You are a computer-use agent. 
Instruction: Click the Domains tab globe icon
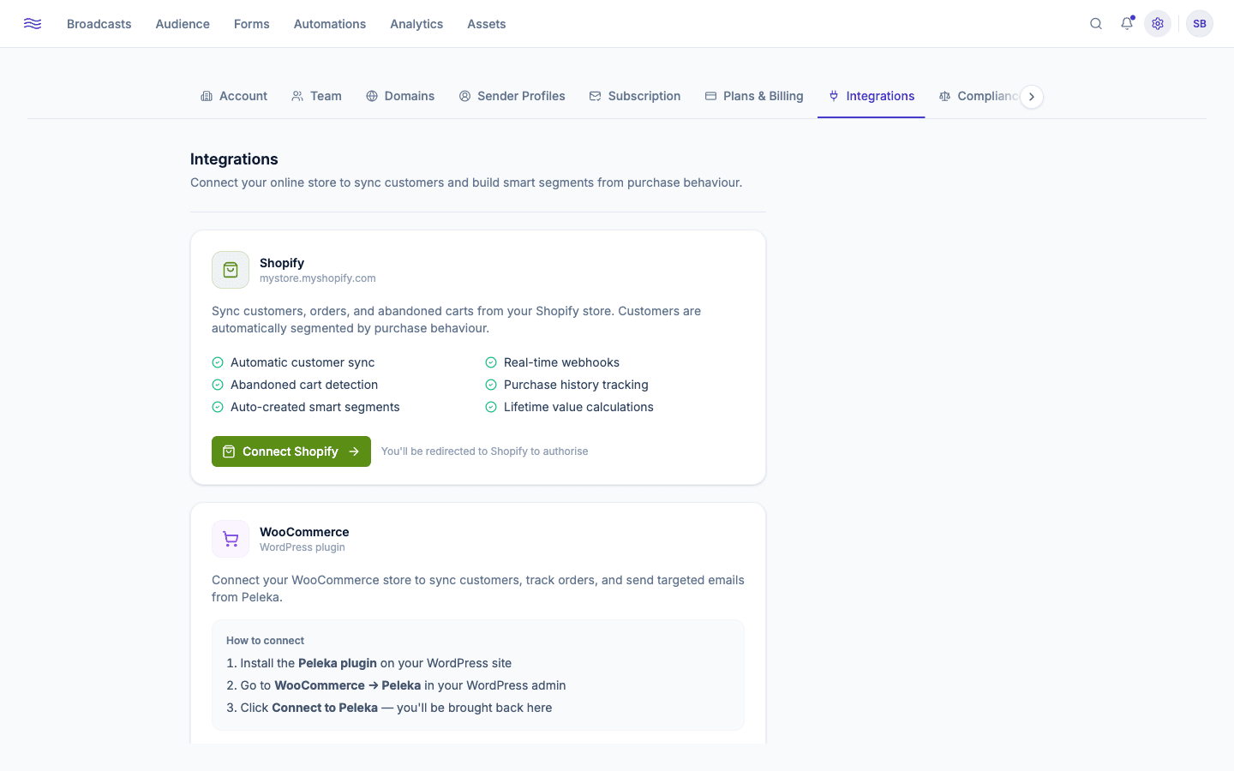(372, 96)
